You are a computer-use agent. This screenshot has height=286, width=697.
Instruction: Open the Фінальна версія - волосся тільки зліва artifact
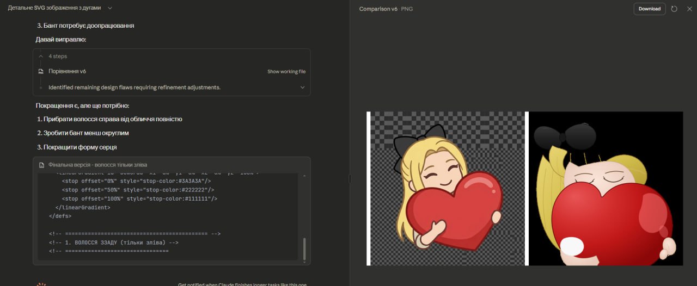pos(97,165)
